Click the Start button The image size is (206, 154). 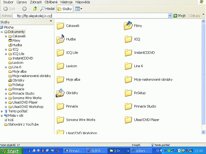coord(11,151)
